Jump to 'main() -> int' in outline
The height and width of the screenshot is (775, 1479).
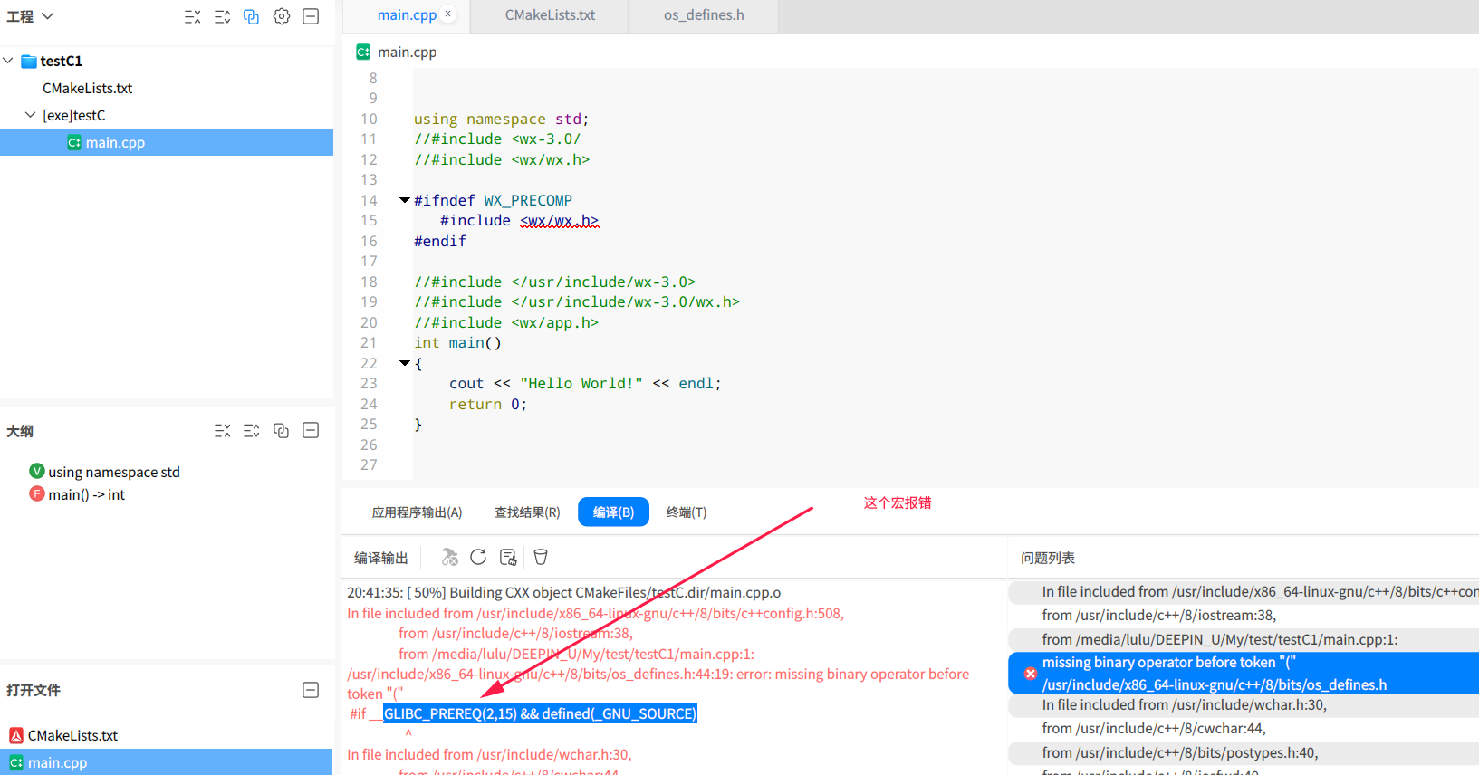pyautogui.click(x=87, y=494)
